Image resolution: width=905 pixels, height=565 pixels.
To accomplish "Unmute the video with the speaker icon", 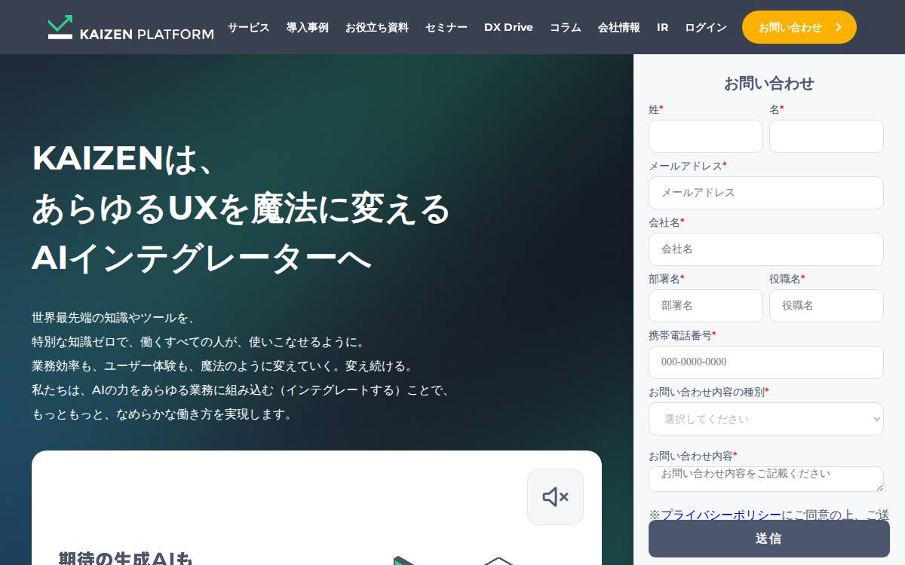I will tap(555, 497).
